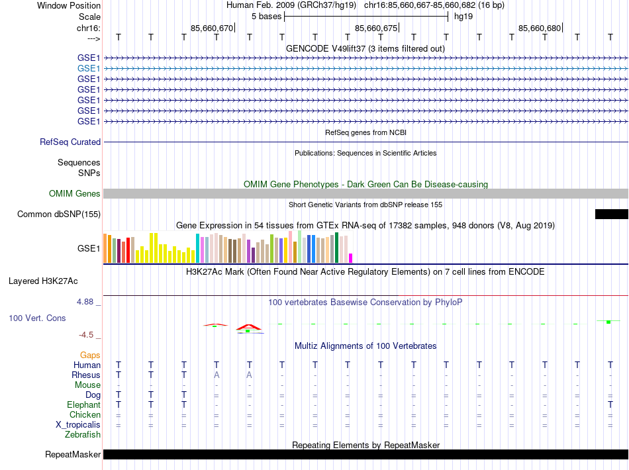This screenshot has width=629, height=470.
Task: Open the Multiz Alignments of 100 Vertebrates title
Action: coord(365,346)
